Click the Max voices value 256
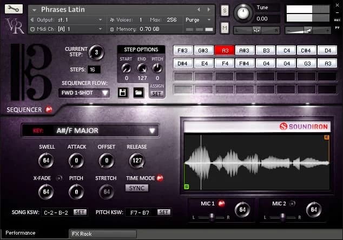Image resolution: width=343 pixels, height=240 pixels. pos(171,20)
